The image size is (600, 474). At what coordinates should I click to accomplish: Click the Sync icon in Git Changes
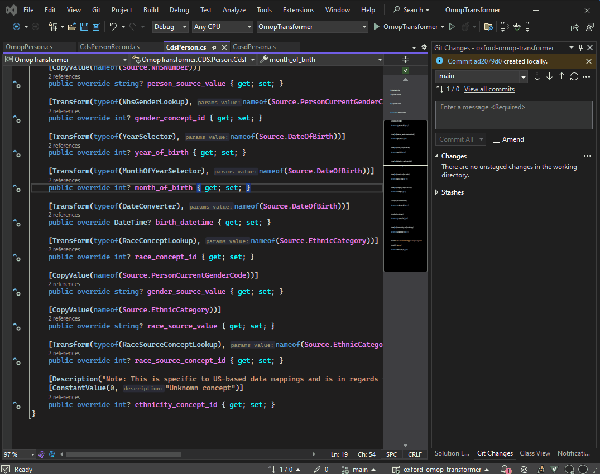tap(574, 76)
